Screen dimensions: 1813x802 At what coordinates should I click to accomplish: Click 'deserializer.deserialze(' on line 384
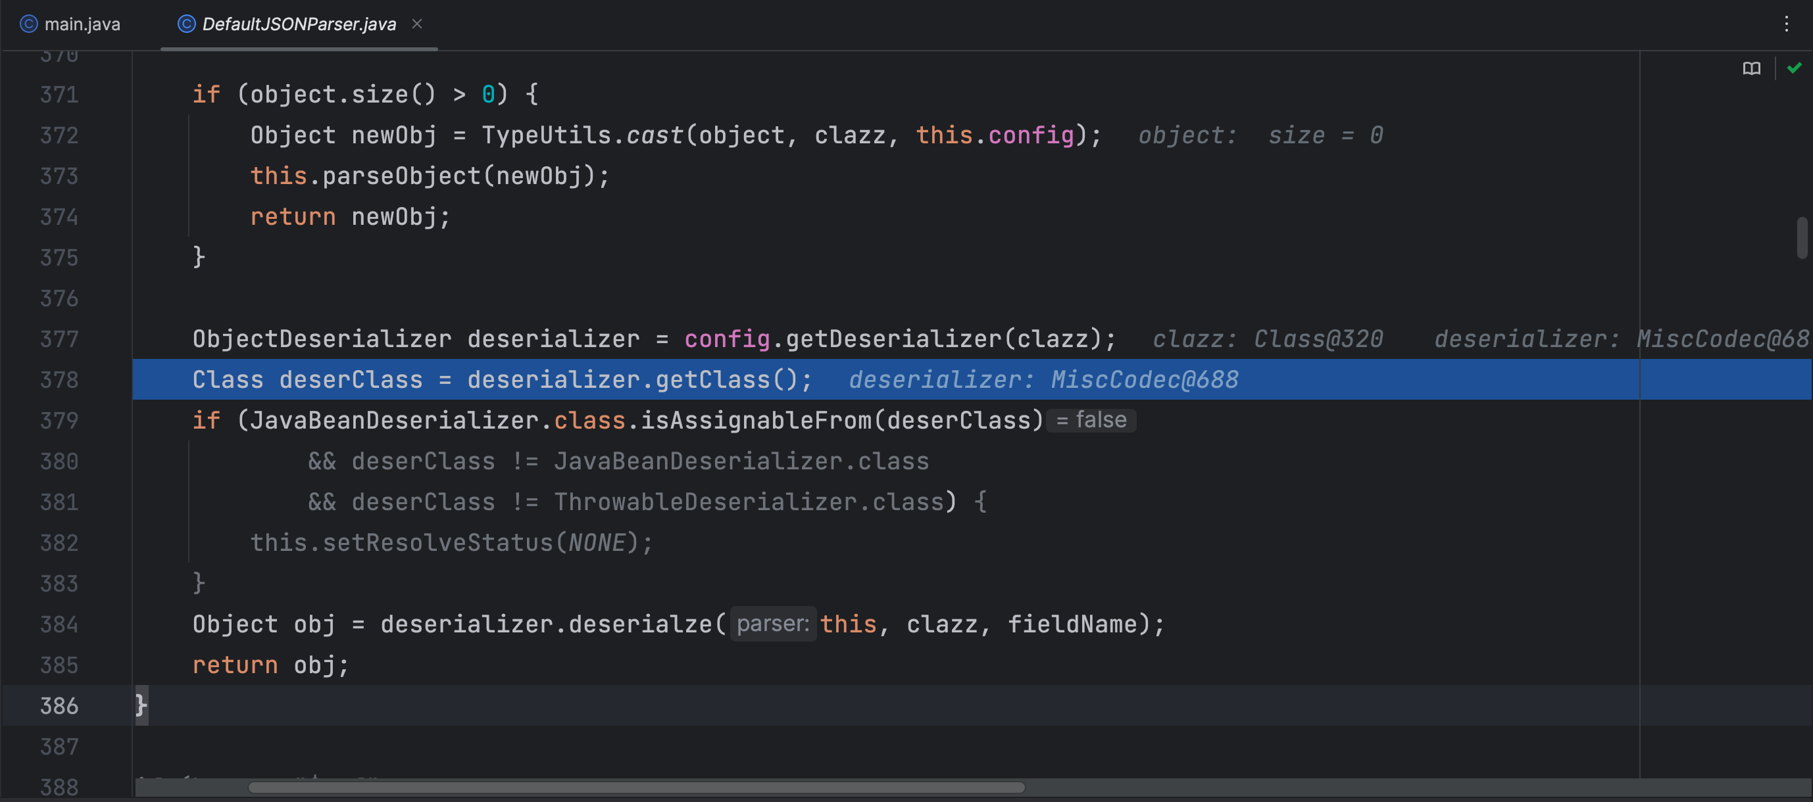pyautogui.click(x=553, y=625)
